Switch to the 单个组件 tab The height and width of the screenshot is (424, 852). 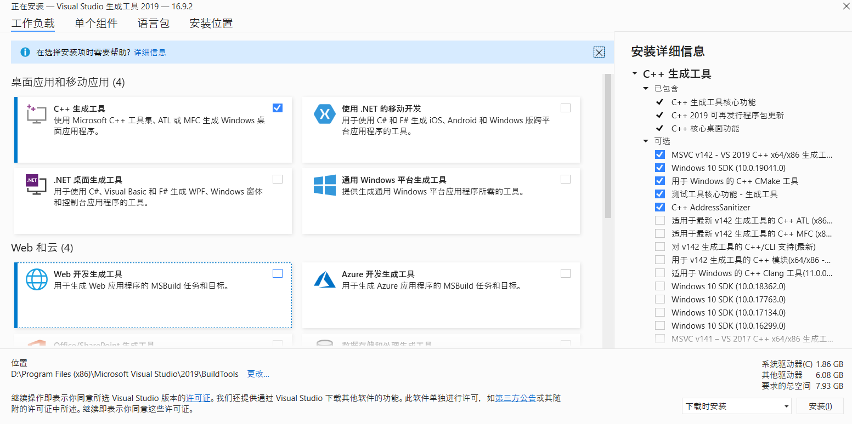[96, 24]
